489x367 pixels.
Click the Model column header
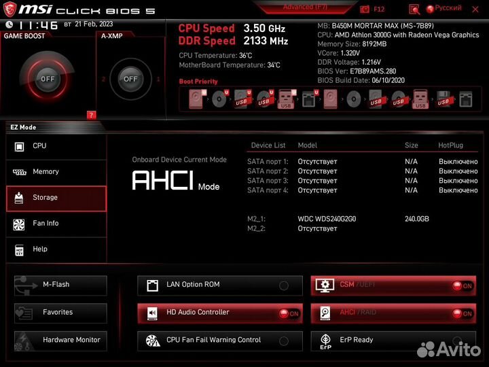[x=308, y=145]
